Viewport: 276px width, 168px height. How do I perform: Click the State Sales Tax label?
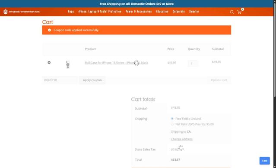pos(145,150)
